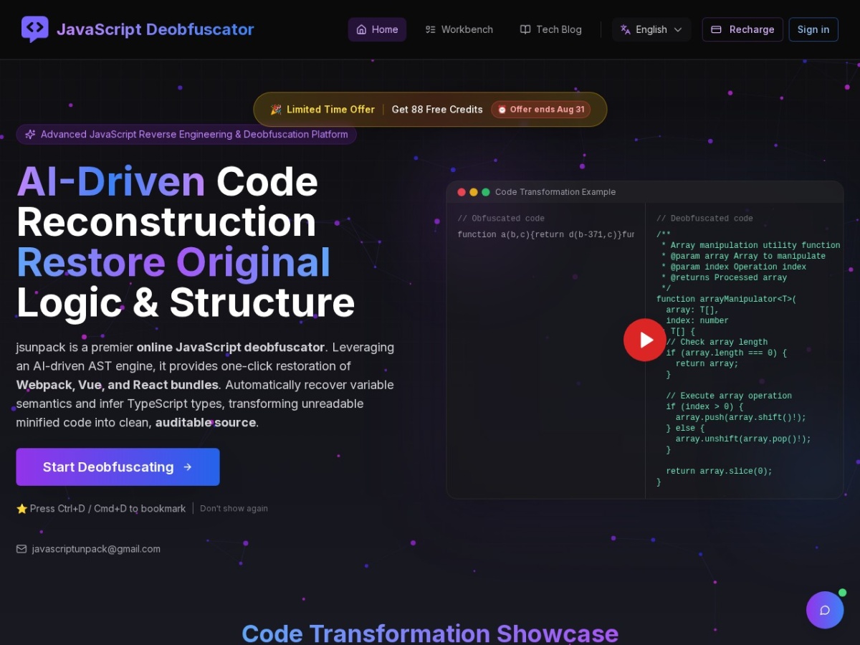Open the chat bubble support widget
Screen dimensions: 860x645
tap(825, 610)
